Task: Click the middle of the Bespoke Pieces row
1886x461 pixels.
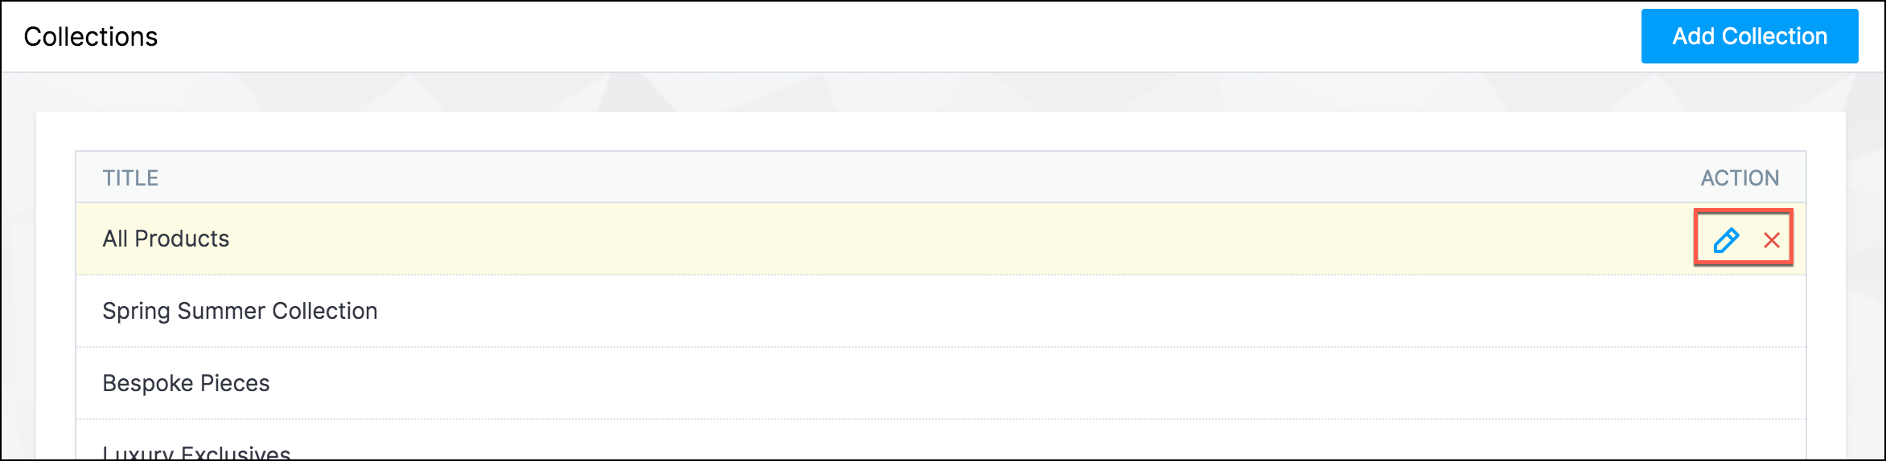Action: (x=941, y=383)
